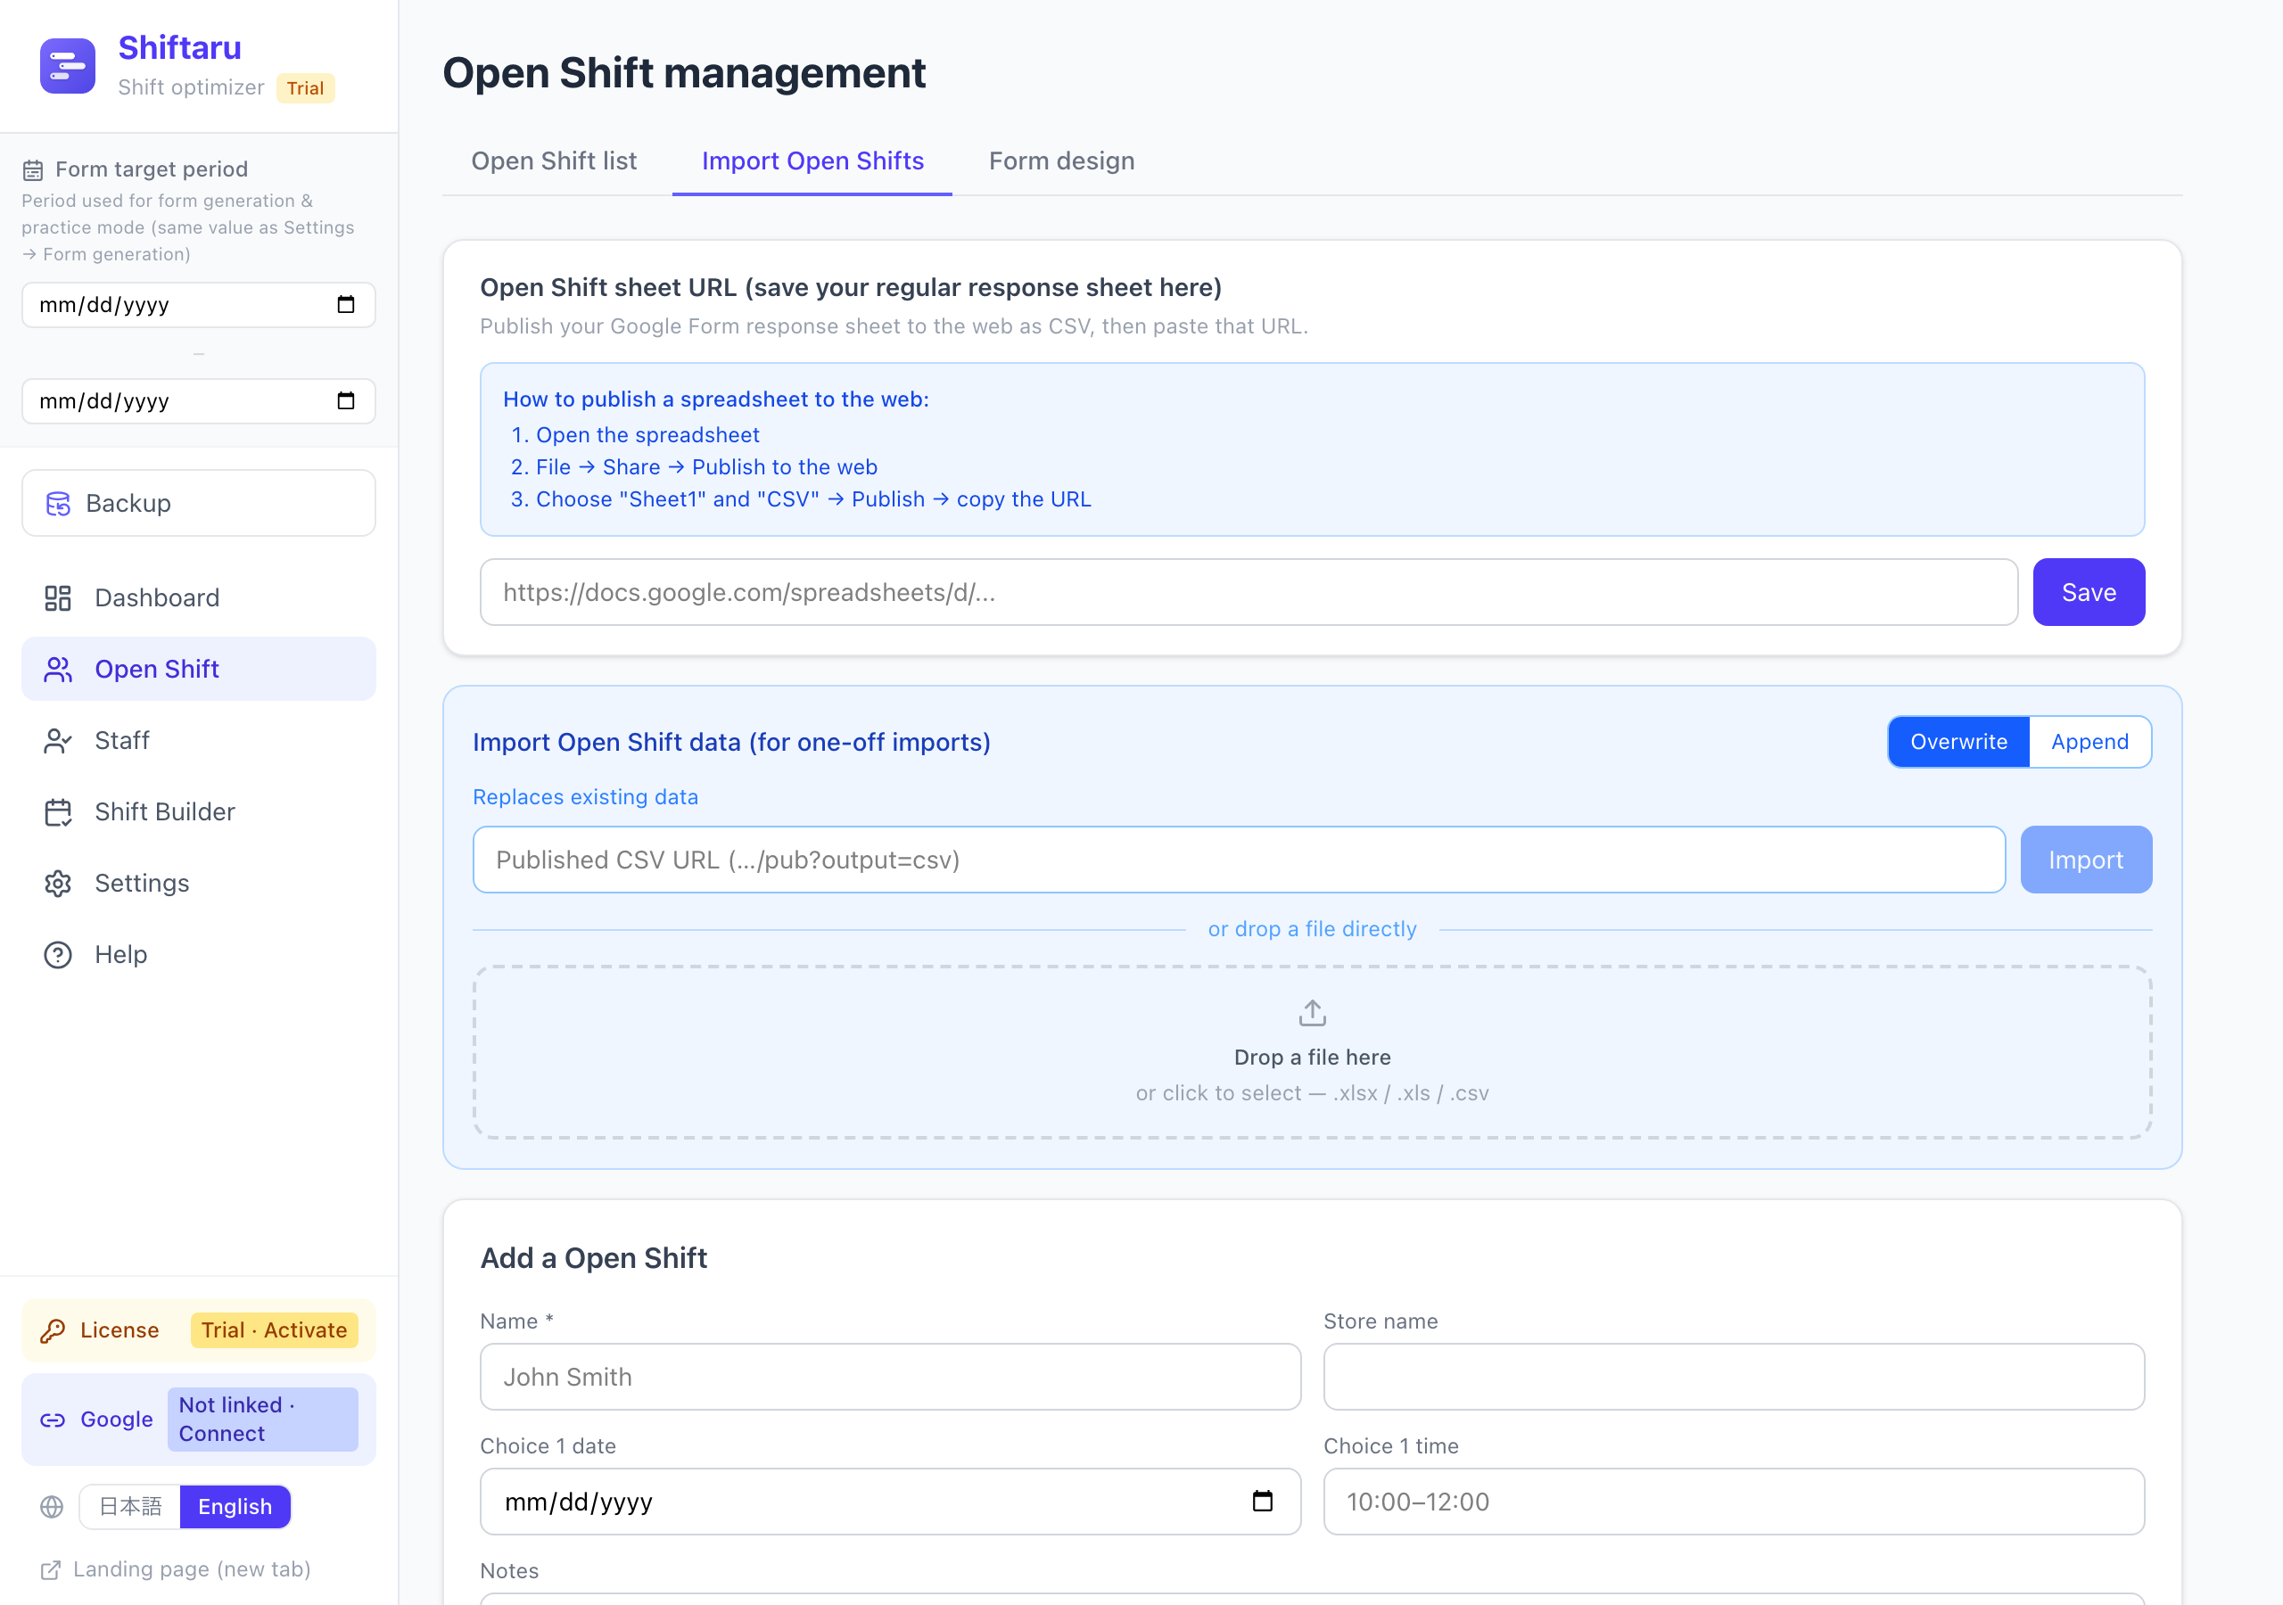This screenshot has height=1605, width=2283.
Task: Click the upload icon in drop zone
Action: click(x=1312, y=1013)
